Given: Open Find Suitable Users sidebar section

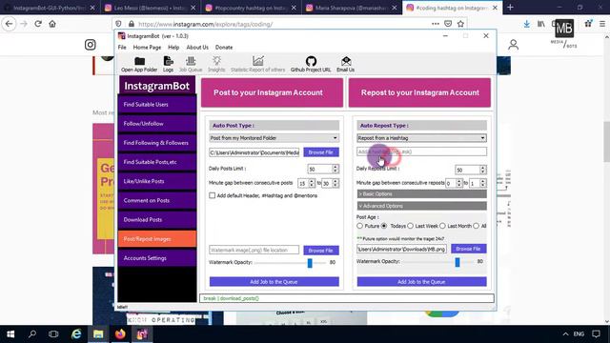Looking at the screenshot, I should (x=157, y=105).
